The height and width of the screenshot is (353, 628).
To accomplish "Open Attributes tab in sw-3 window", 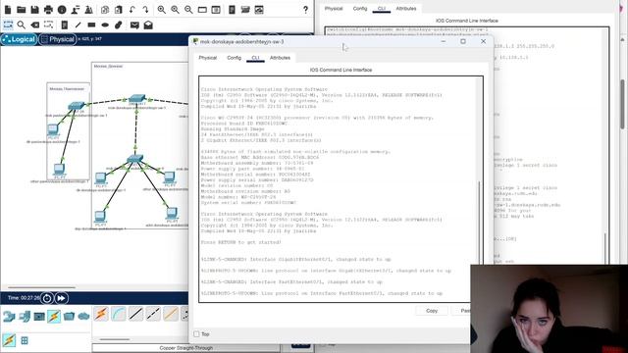I will click(x=280, y=58).
